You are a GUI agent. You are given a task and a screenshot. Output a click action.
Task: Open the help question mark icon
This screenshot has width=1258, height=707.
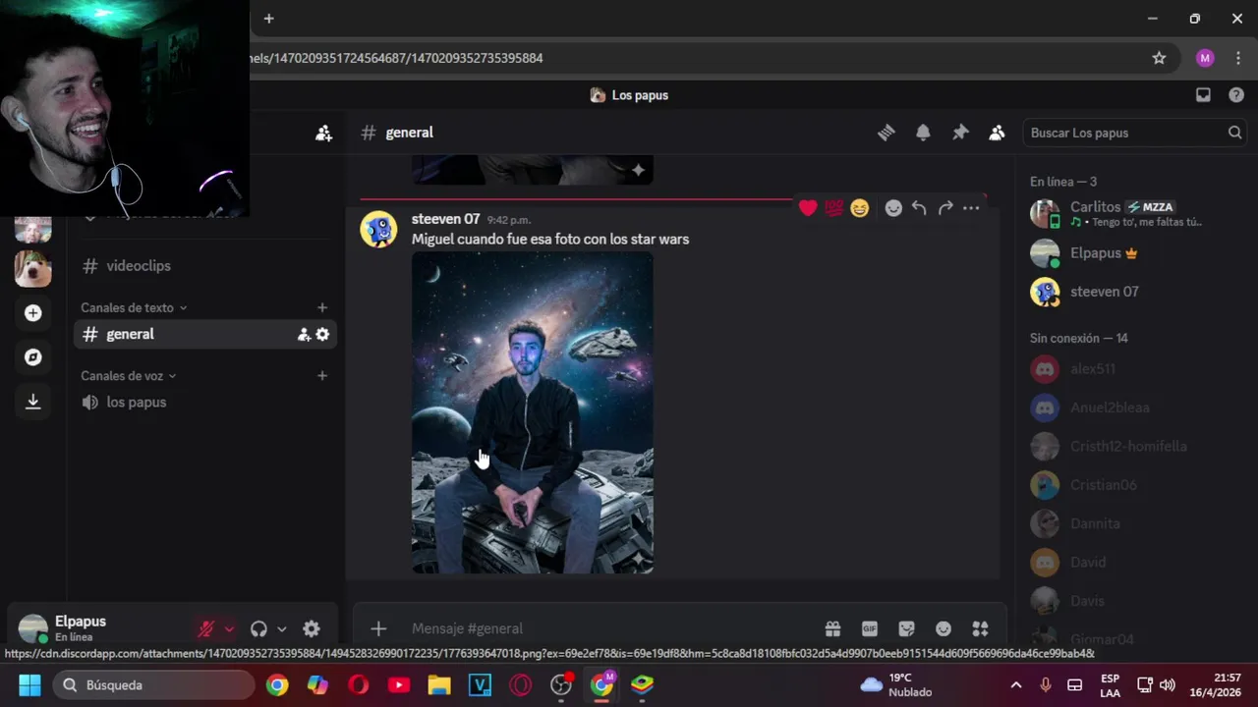coord(1236,95)
